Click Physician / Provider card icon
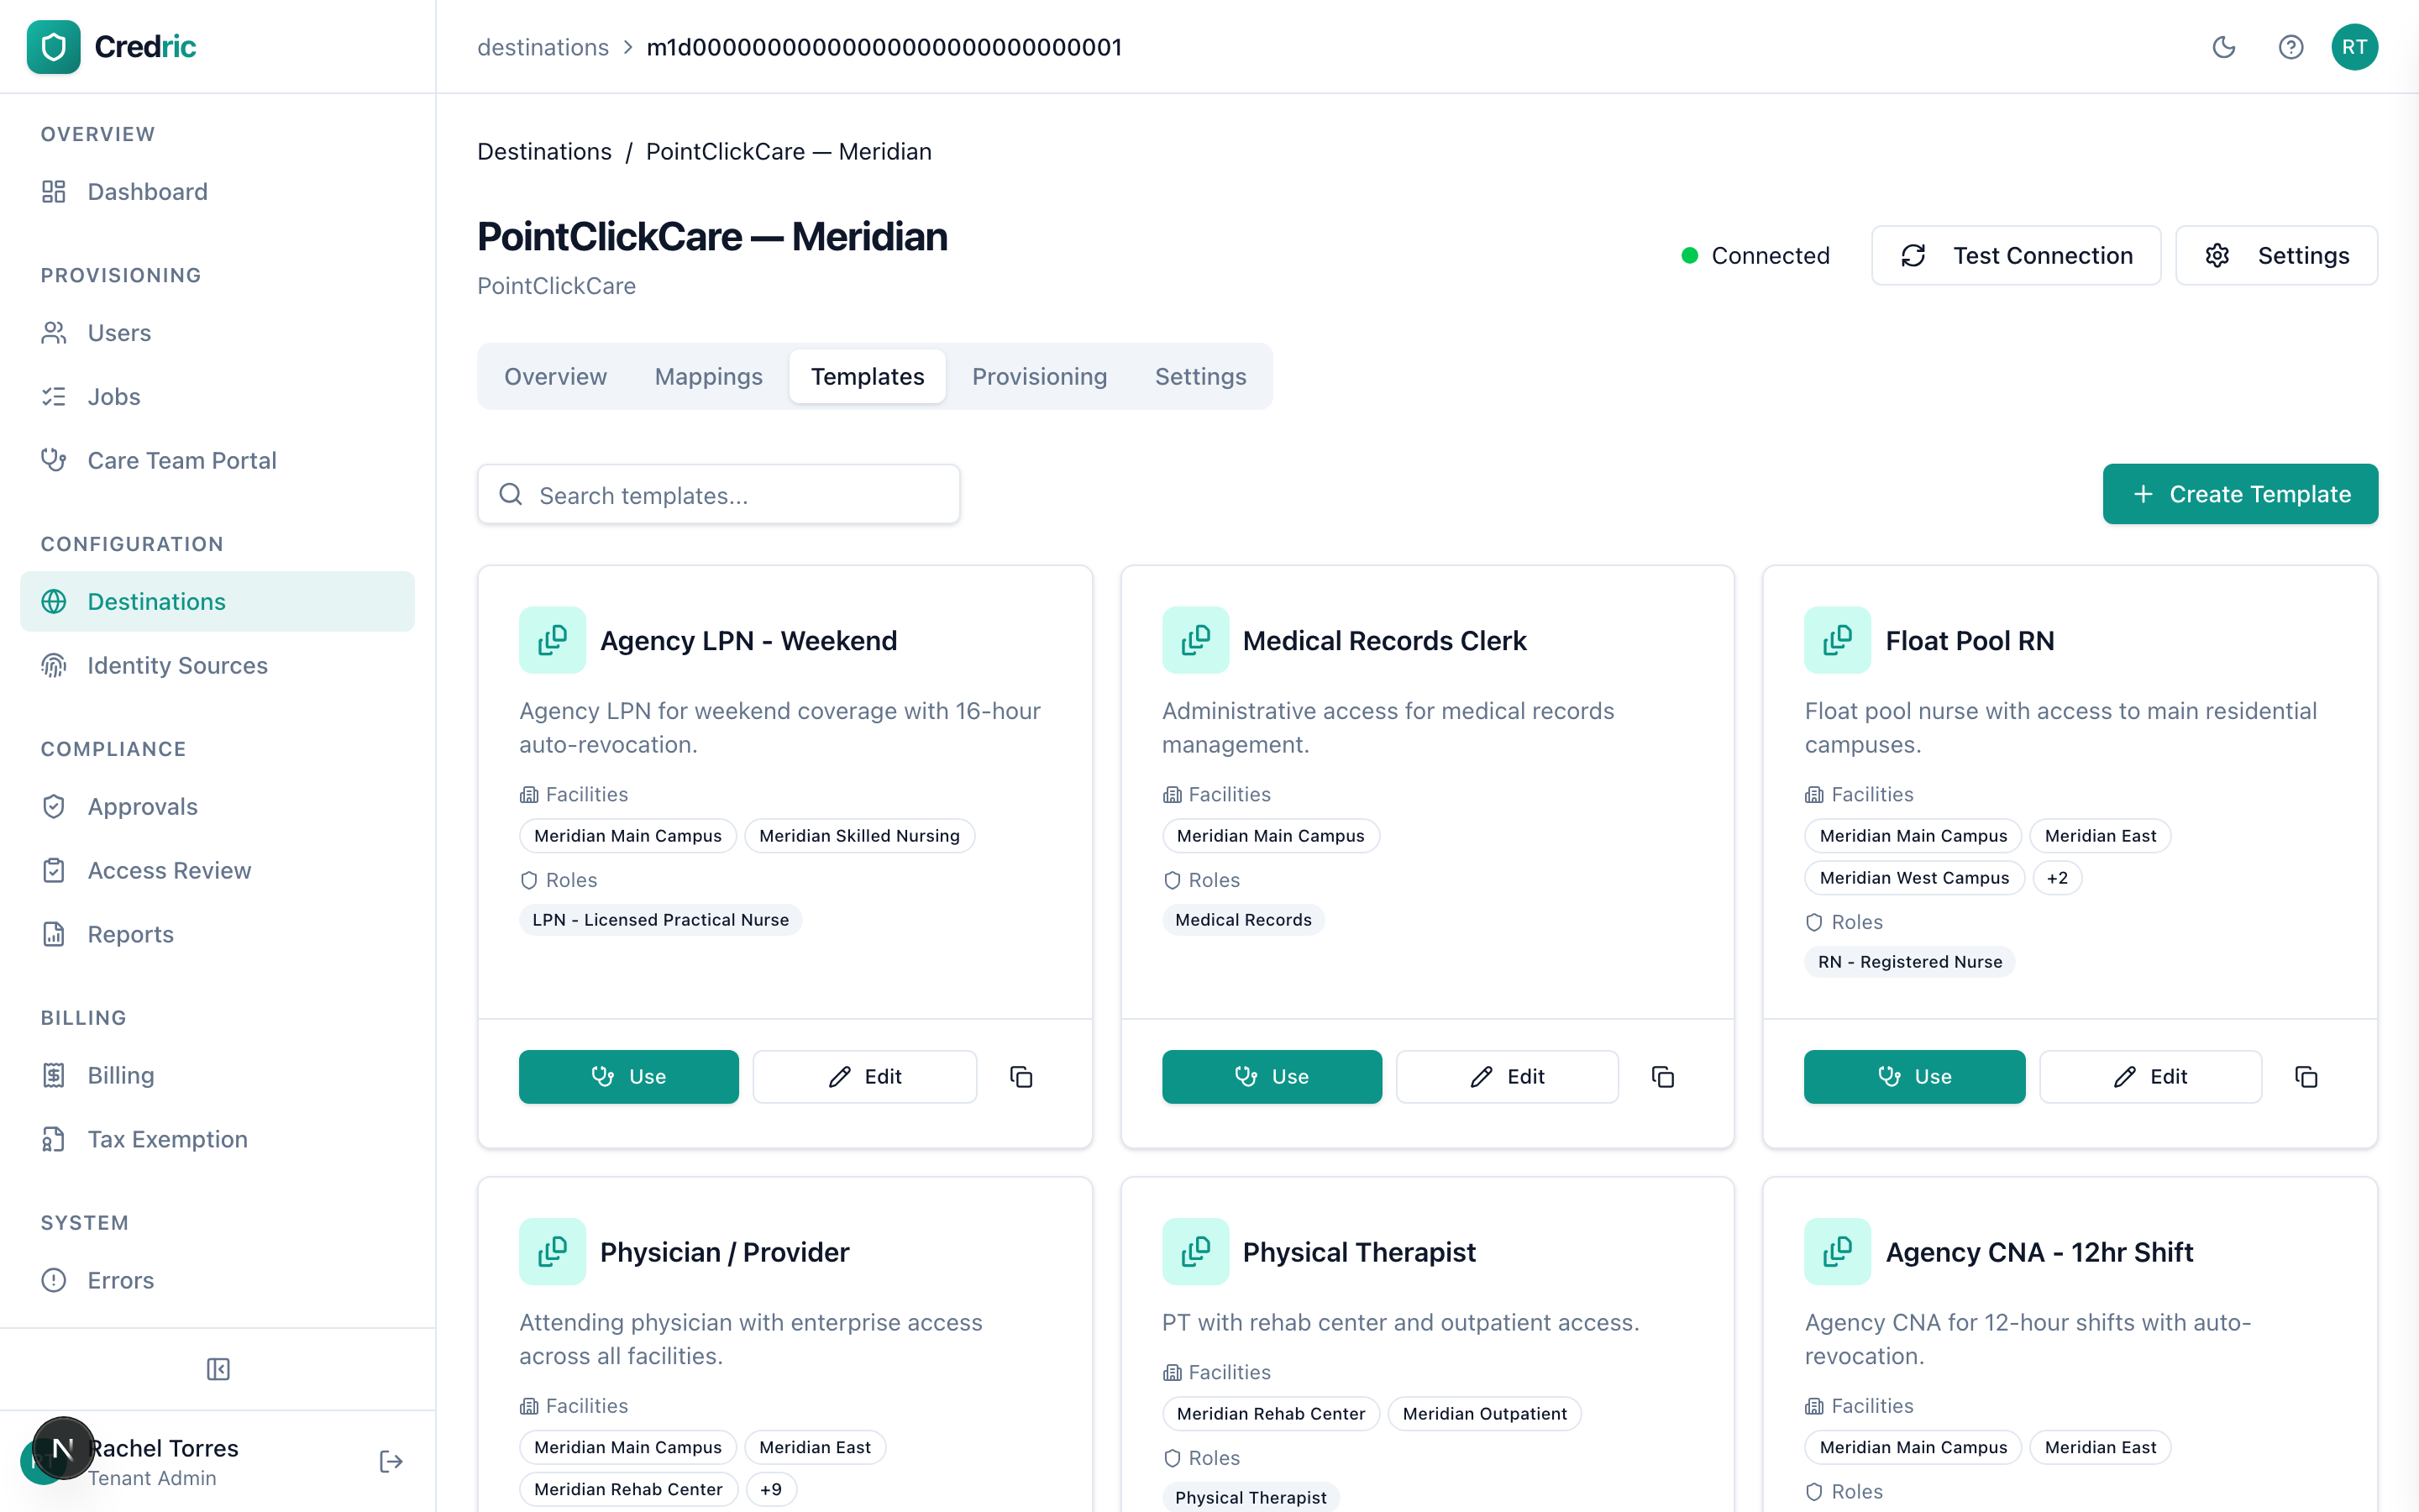Viewport: 2419px width, 1512px height. [x=552, y=1252]
